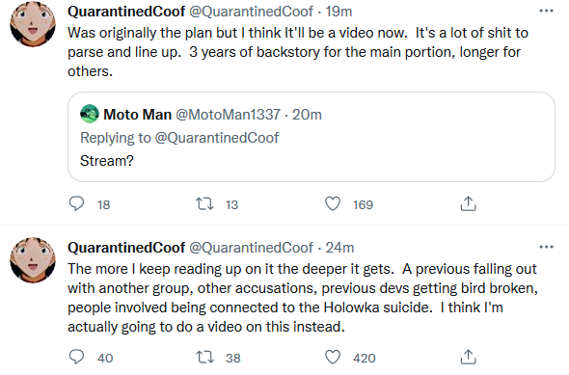
Task: Open more options on the 24m tweet
Action: [546, 247]
